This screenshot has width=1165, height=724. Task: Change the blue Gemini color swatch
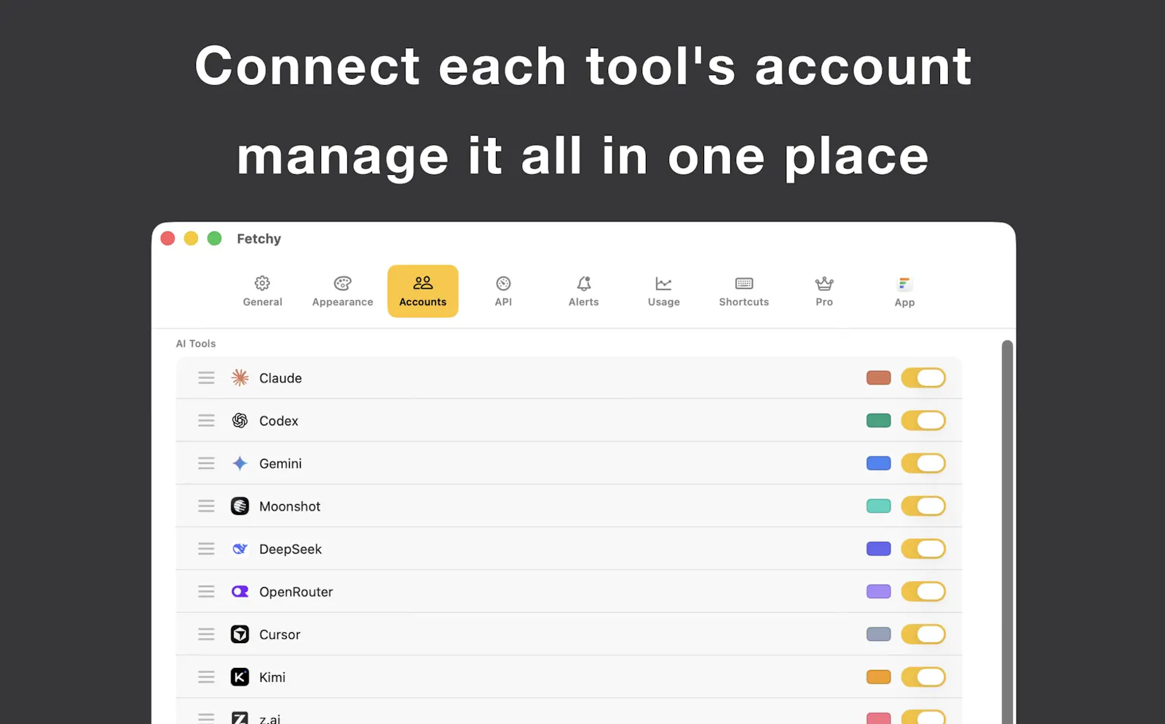tap(879, 463)
